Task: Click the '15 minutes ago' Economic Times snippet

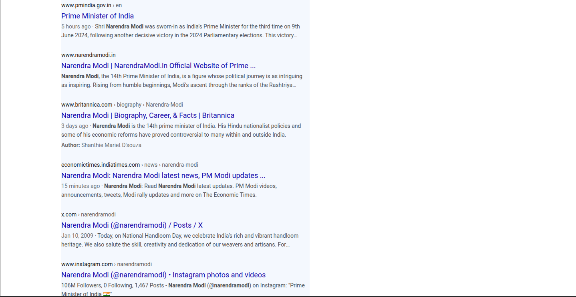Action: coord(169,190)
